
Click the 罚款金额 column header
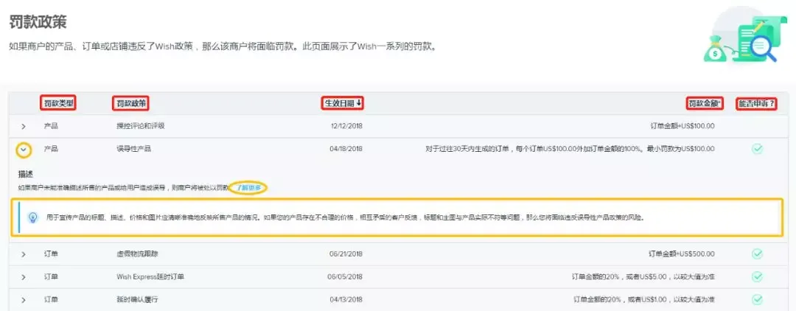[705, 103]
